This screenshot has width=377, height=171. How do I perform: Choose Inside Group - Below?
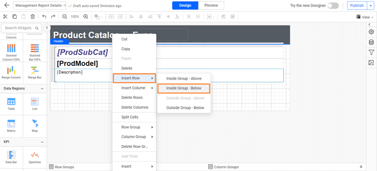click(184, 88)
